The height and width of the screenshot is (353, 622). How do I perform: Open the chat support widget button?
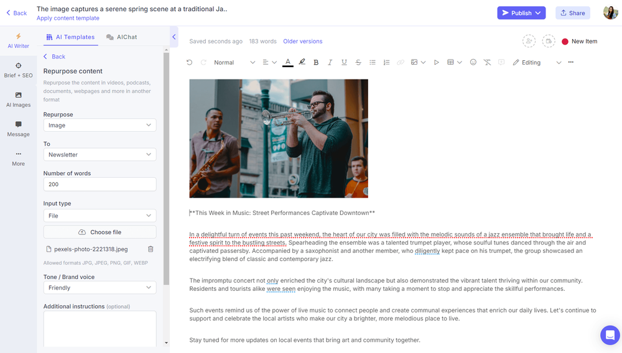(610, 335)
